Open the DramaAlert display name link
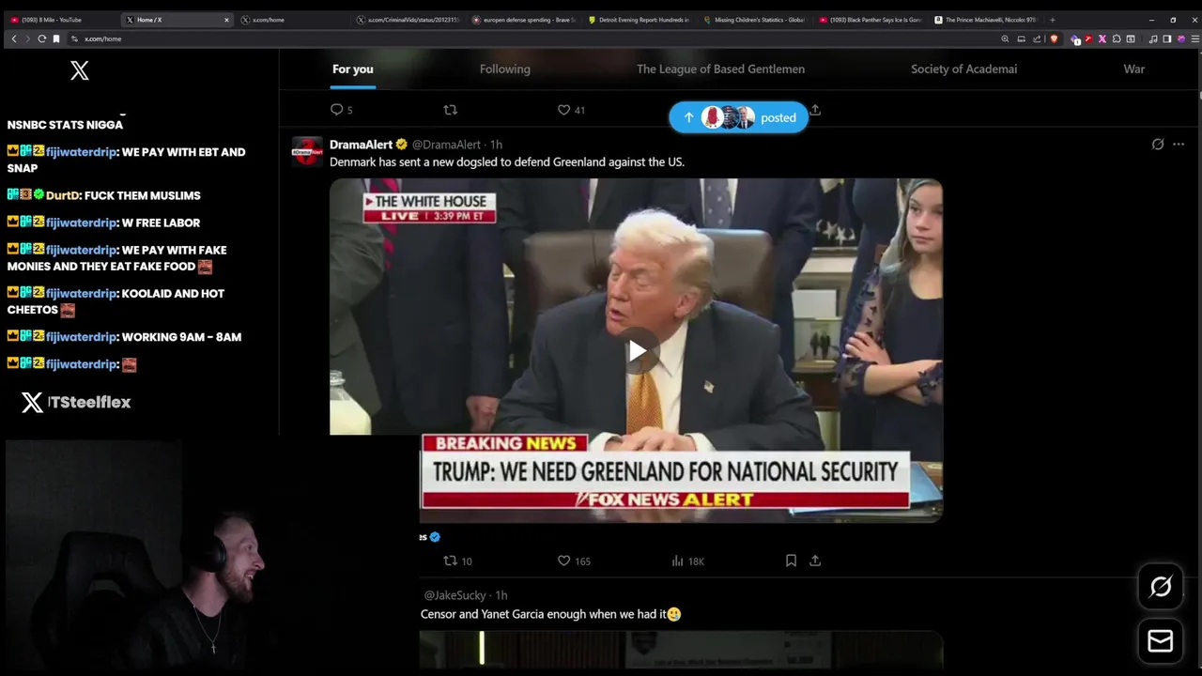The image size is (1202, 676). [x=361, y=145]
